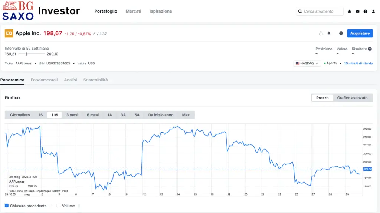Select 3A time range
This screenshot has height=213, width=380.
pos(123,115)
